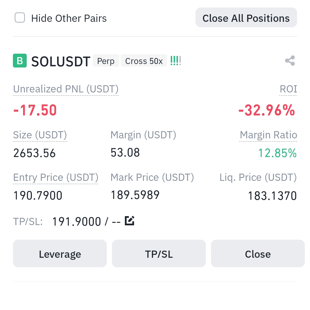Click the Close All Positions button
The width and height of the screenshot is (310, 310).
click(246, 18)
